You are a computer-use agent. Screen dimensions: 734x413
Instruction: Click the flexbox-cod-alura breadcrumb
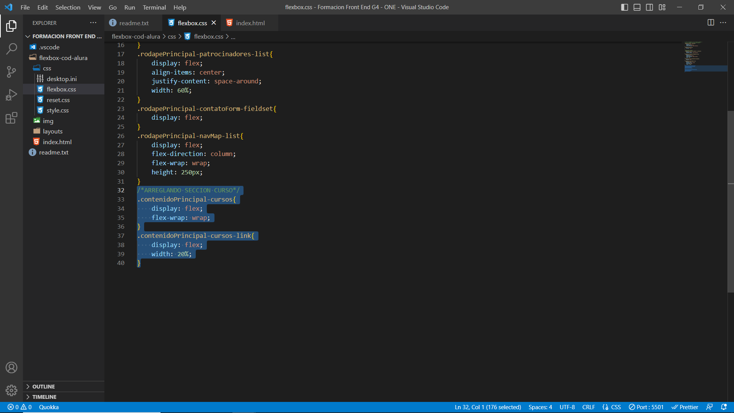point(136,36)
